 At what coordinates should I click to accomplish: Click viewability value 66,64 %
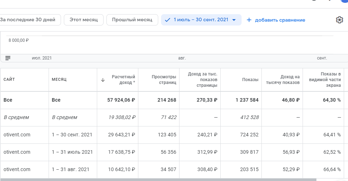pos(332,169)
